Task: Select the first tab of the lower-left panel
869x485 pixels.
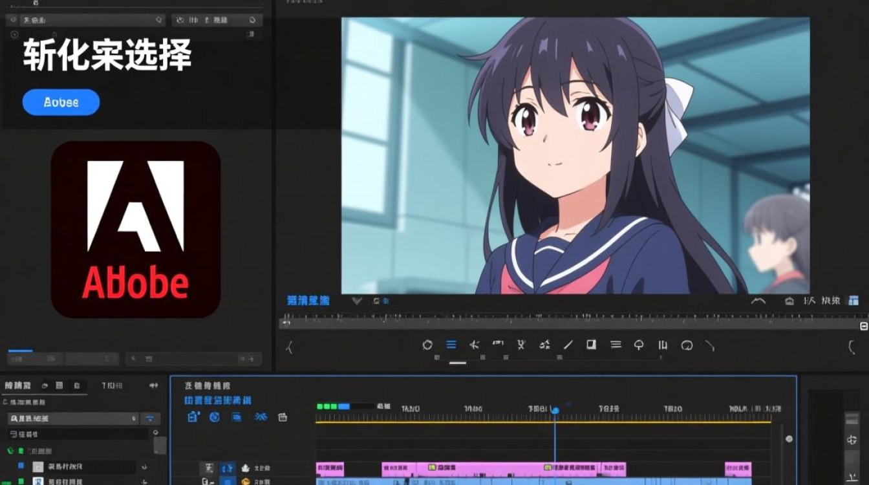Action: tap(17, 385)
